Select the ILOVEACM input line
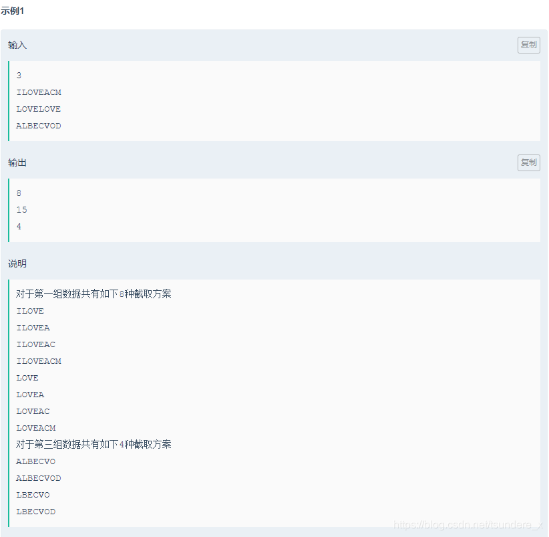This screenshot has height=537, width=549. coord(38,92)
